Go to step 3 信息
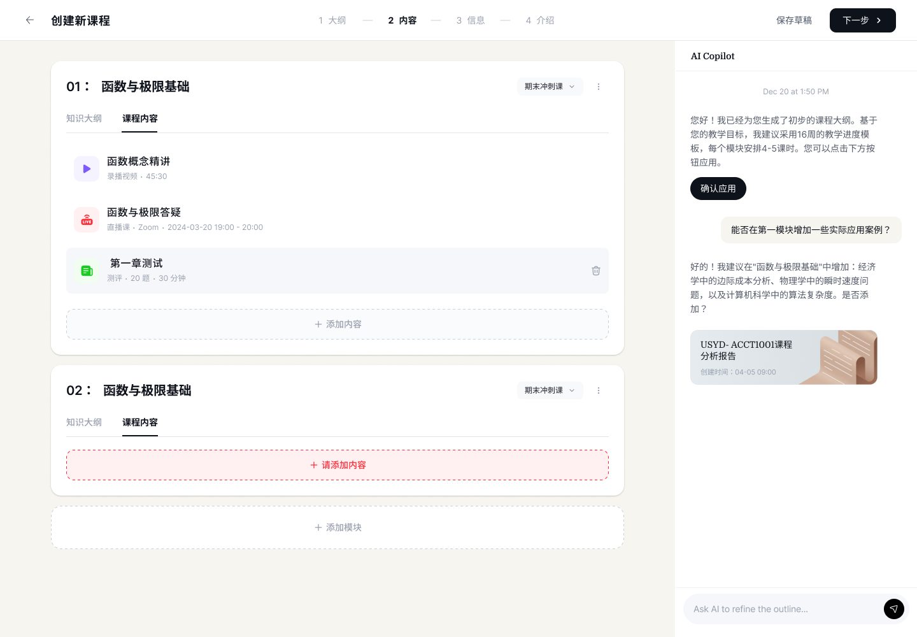917x637 pixels. (471, 20)
